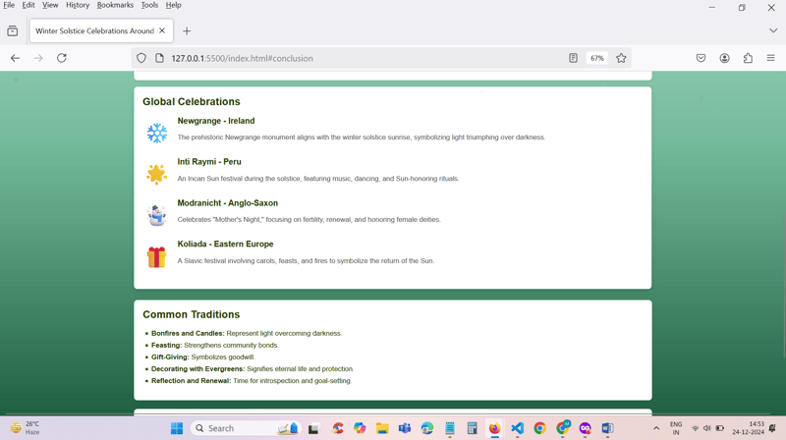Open the weather widget showing 26°C Haze
This screenshot has height=440, width=786.
coord(26,428)
